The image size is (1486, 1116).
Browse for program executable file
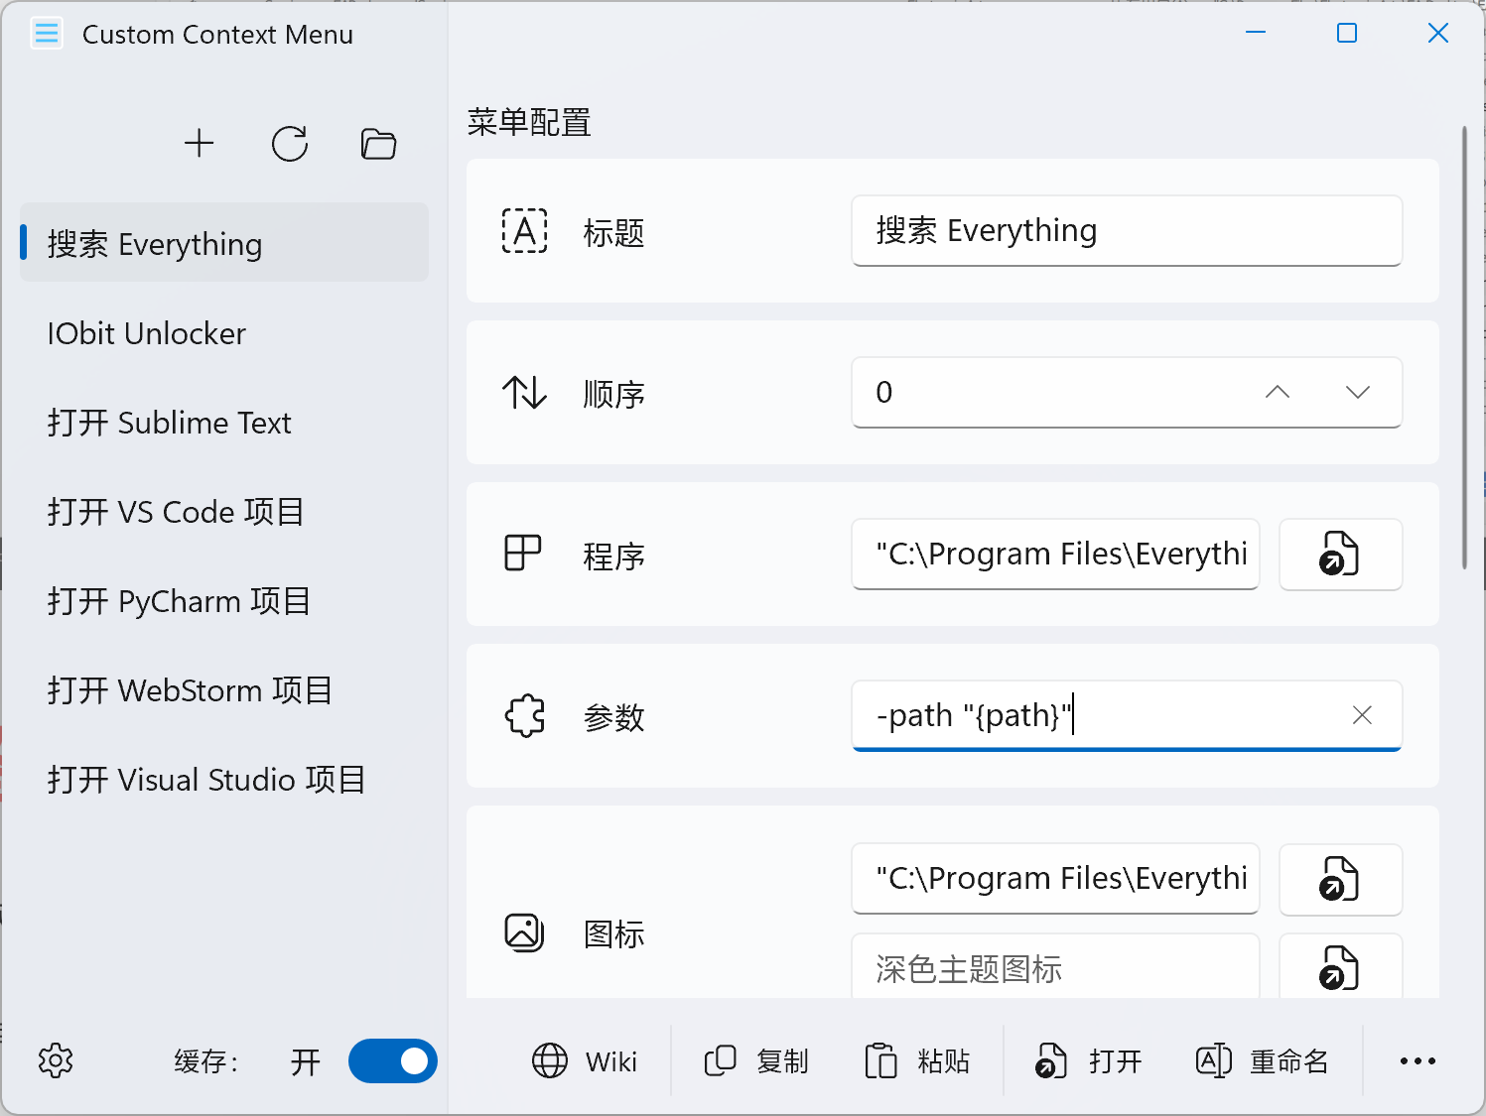click(x=1339, y=554)
